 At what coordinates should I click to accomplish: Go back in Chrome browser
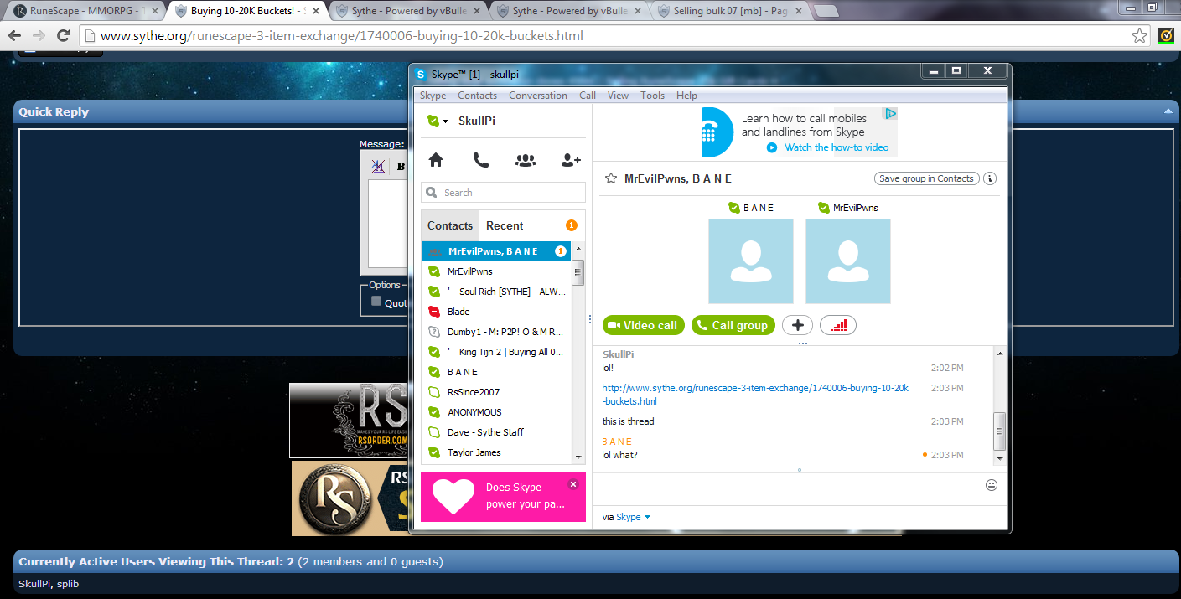tap(15, 35)
